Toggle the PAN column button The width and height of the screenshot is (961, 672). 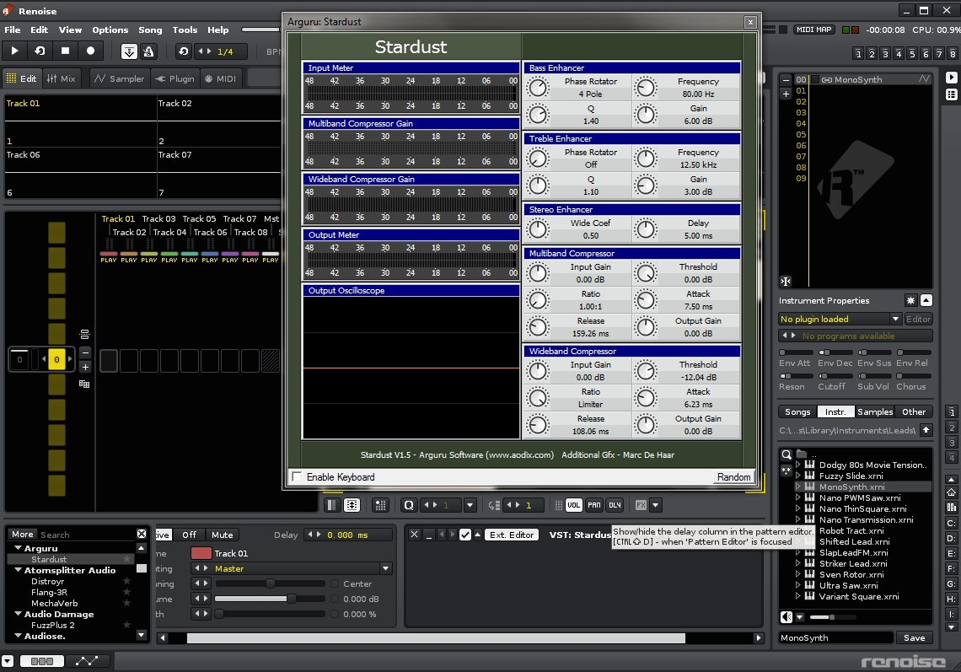594,505
